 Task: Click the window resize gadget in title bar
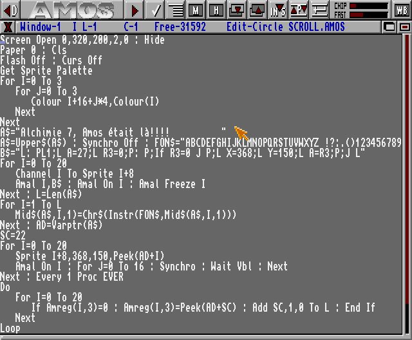389,27
